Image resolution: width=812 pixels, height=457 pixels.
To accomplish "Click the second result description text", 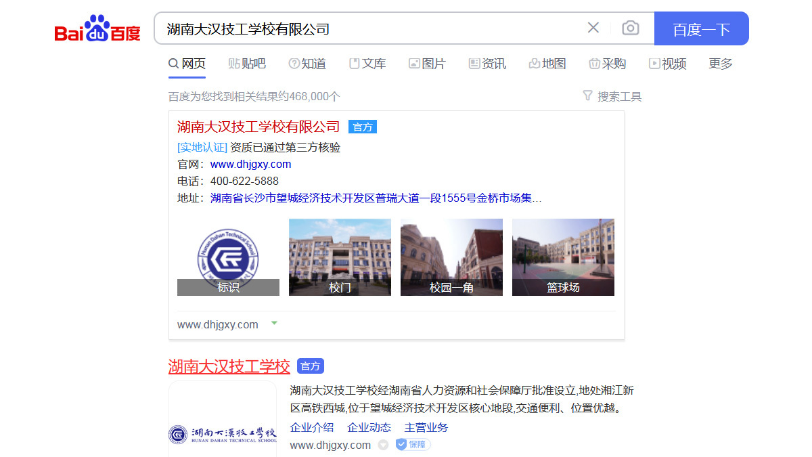I will (x=462, y=399).
